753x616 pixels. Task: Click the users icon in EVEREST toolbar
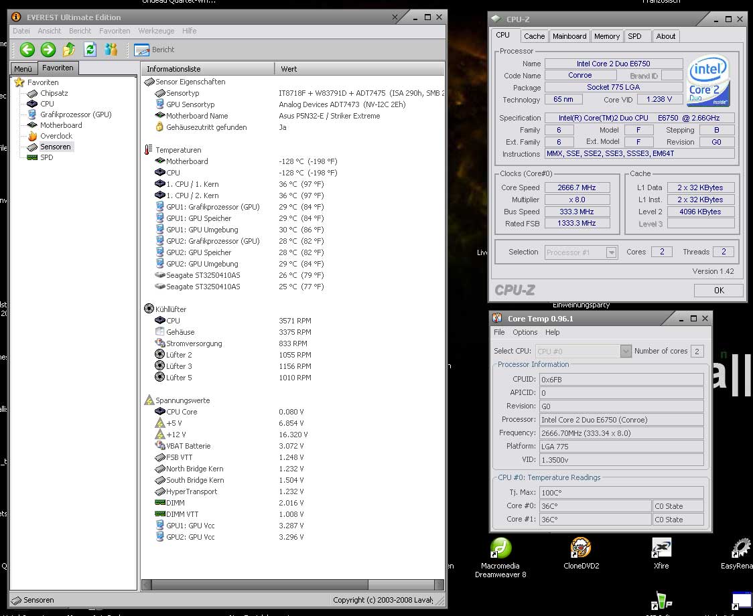click(x=111, y=49)
